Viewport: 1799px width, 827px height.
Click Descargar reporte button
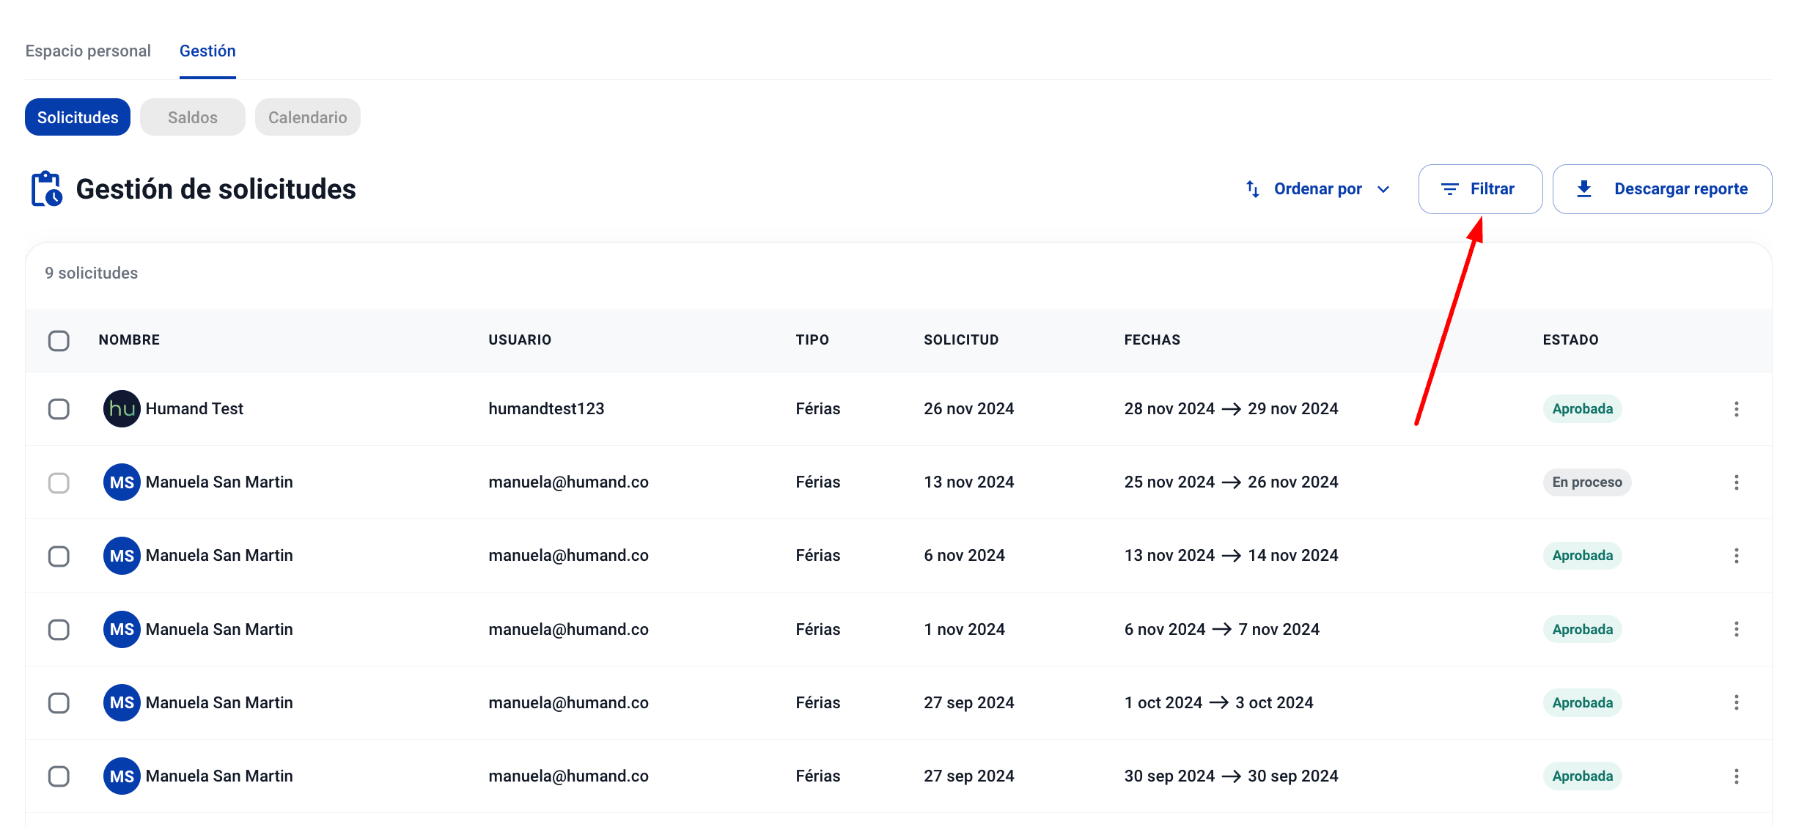(1662, 189)
